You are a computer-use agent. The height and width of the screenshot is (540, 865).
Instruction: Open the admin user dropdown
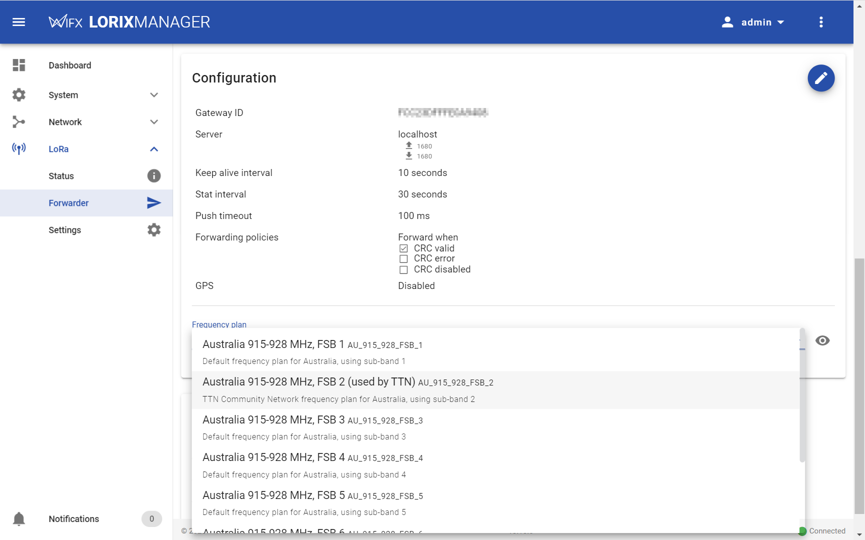pyautogui.click(x=753, y=22)
